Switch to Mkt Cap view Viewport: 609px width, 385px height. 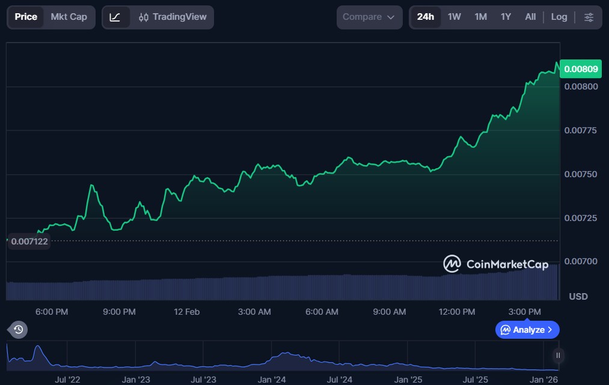(x=69, y=17)
